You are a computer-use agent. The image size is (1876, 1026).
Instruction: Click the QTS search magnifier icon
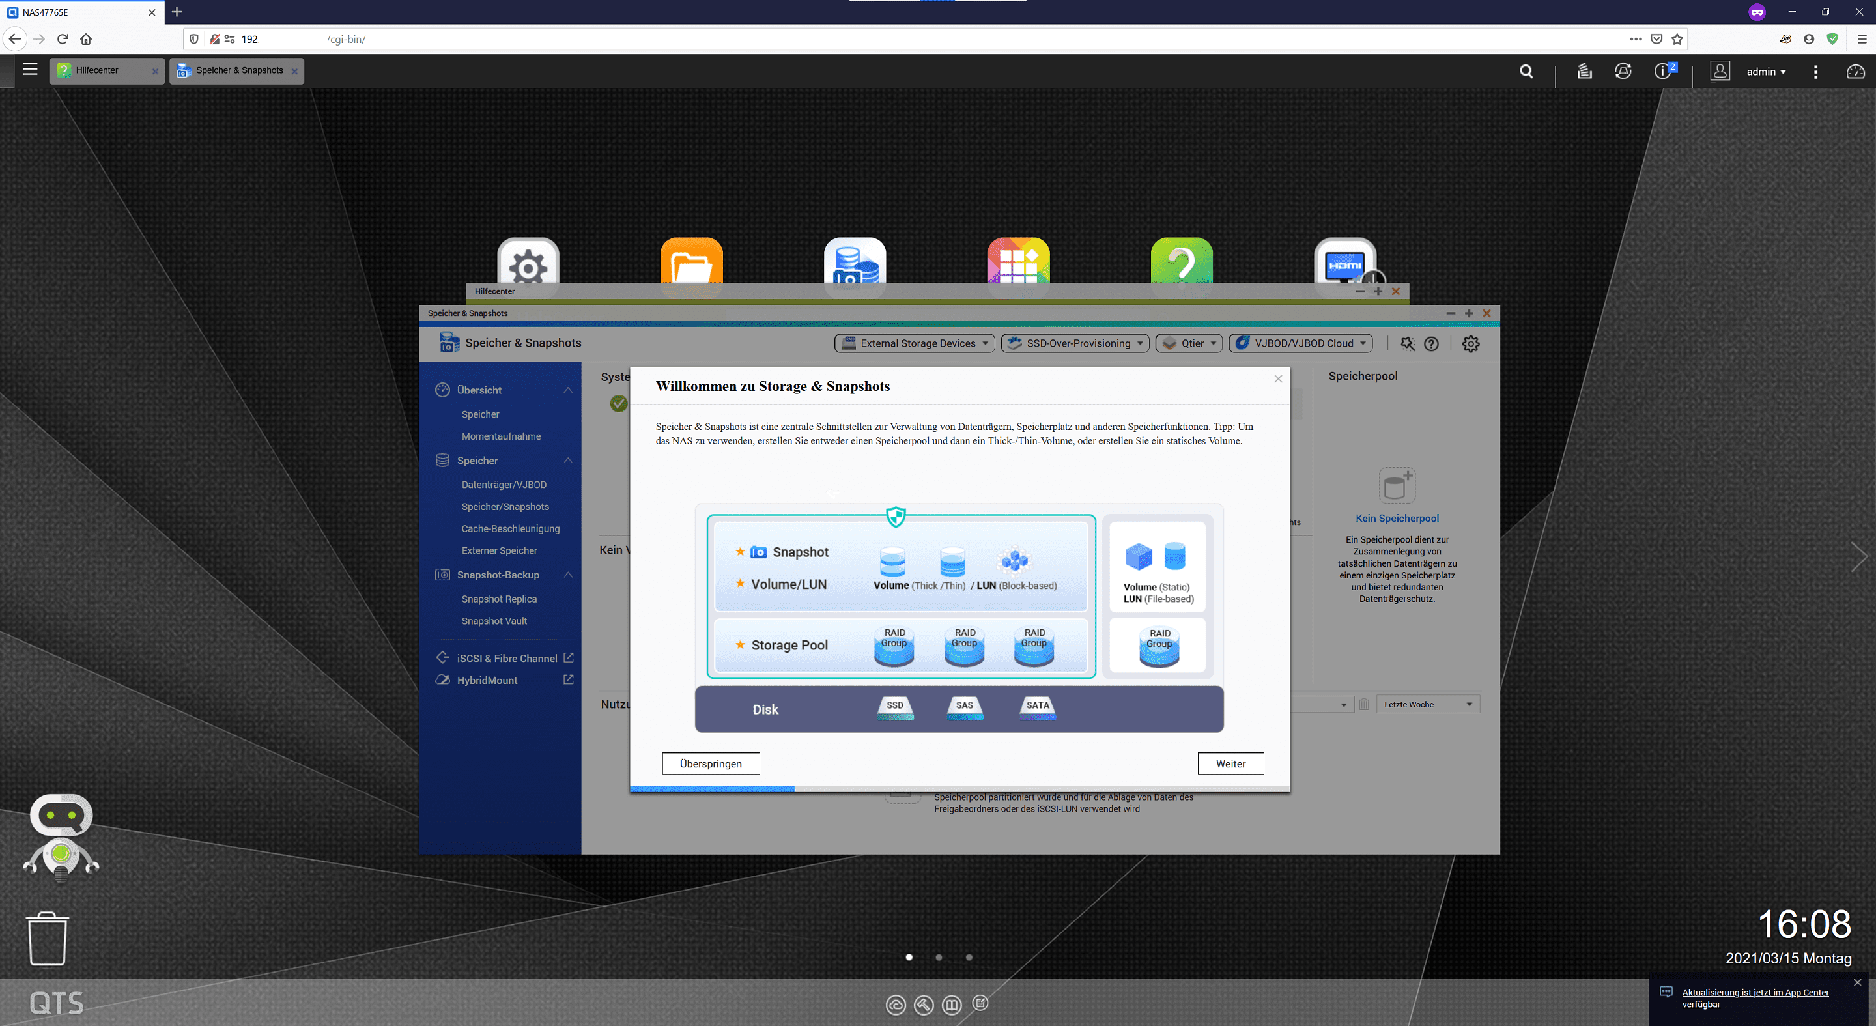pos(1526,72)
